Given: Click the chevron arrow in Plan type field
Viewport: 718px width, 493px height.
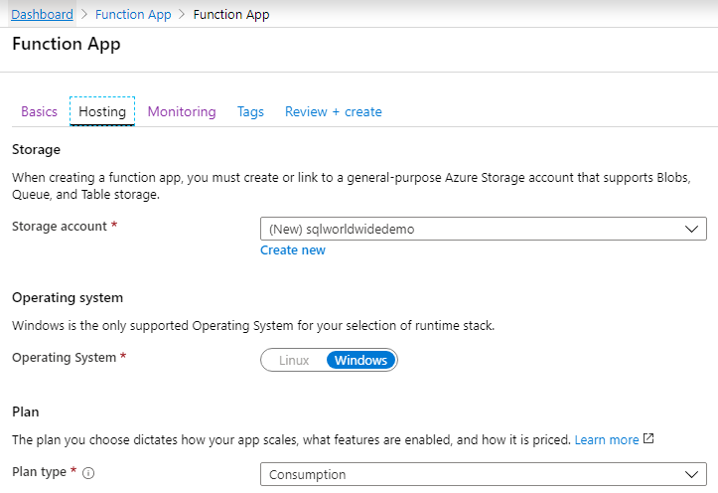Looking at the screenshot, I should pos(692,474).
